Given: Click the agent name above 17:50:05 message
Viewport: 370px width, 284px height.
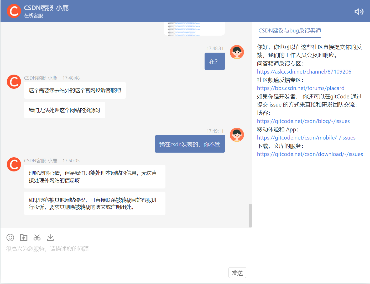Looking at the screenshot, I should click(x=41, y=161).
